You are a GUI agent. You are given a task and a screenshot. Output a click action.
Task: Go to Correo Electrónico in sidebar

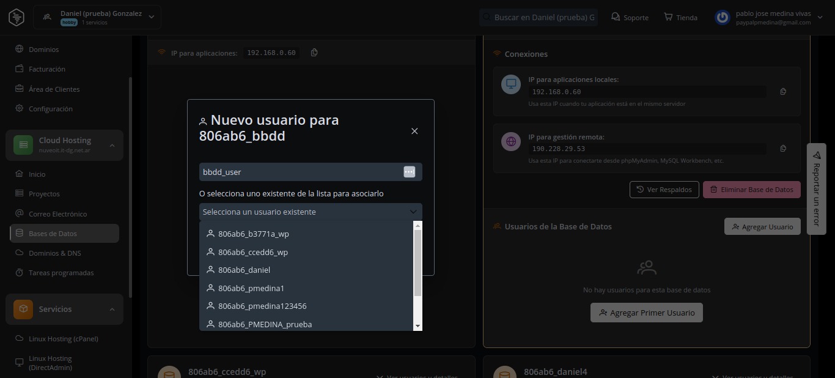click(57, 214)
